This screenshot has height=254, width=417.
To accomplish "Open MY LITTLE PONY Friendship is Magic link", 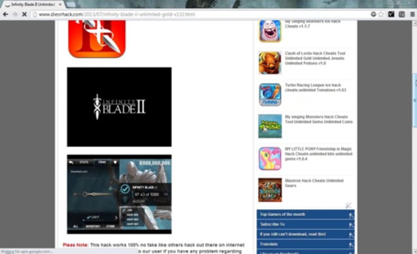I will coord(319,154).
